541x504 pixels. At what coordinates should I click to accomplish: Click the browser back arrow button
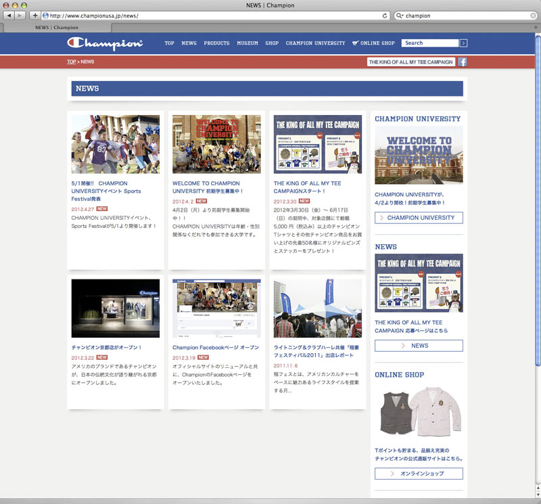(x=9, y=15)
